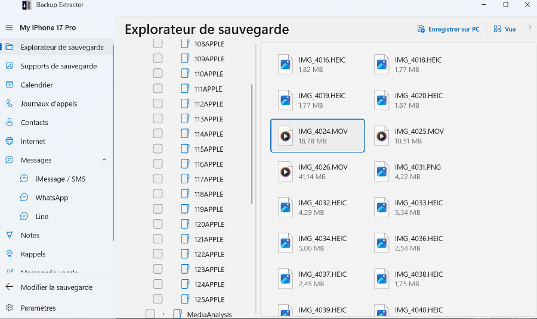Click the Vue button
537x319 pixels.
(x=505, y=29)
